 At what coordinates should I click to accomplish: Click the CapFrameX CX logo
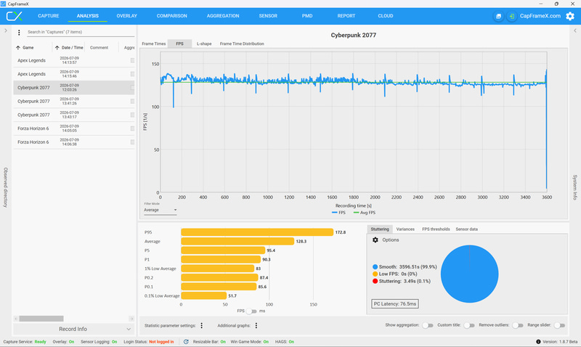point(15,16)
